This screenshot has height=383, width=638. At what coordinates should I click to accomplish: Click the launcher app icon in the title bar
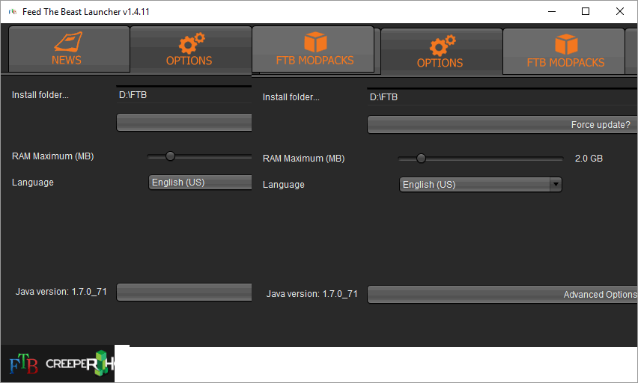[13, 11]
